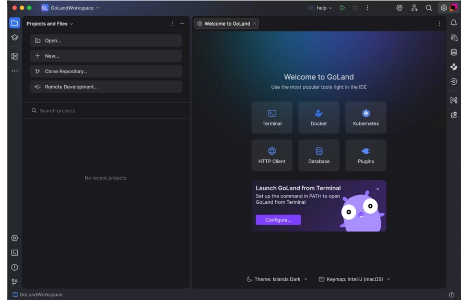Open Projects and Files panel options

172,24
